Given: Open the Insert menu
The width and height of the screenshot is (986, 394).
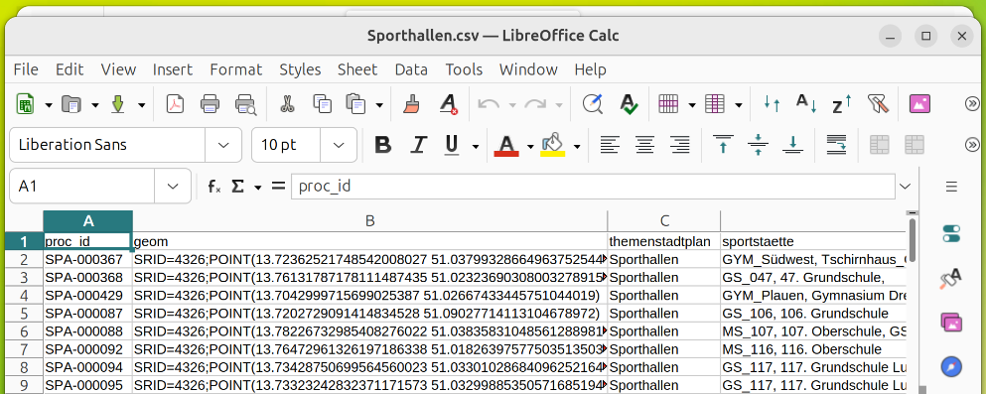Looking at the screenshot, I should pyautogui.click(x=173, y=69).
